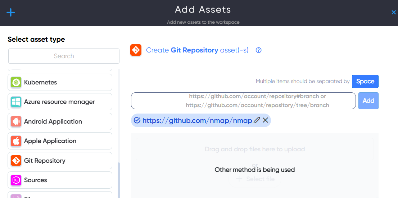The height and width of the screenshot is (198, 398).
Task: Click the repository URL input field
Action: [x=243, y=101]
